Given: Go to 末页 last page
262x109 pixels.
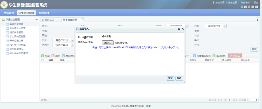Looking at the screenshot, I should click(x=242, y=100).
